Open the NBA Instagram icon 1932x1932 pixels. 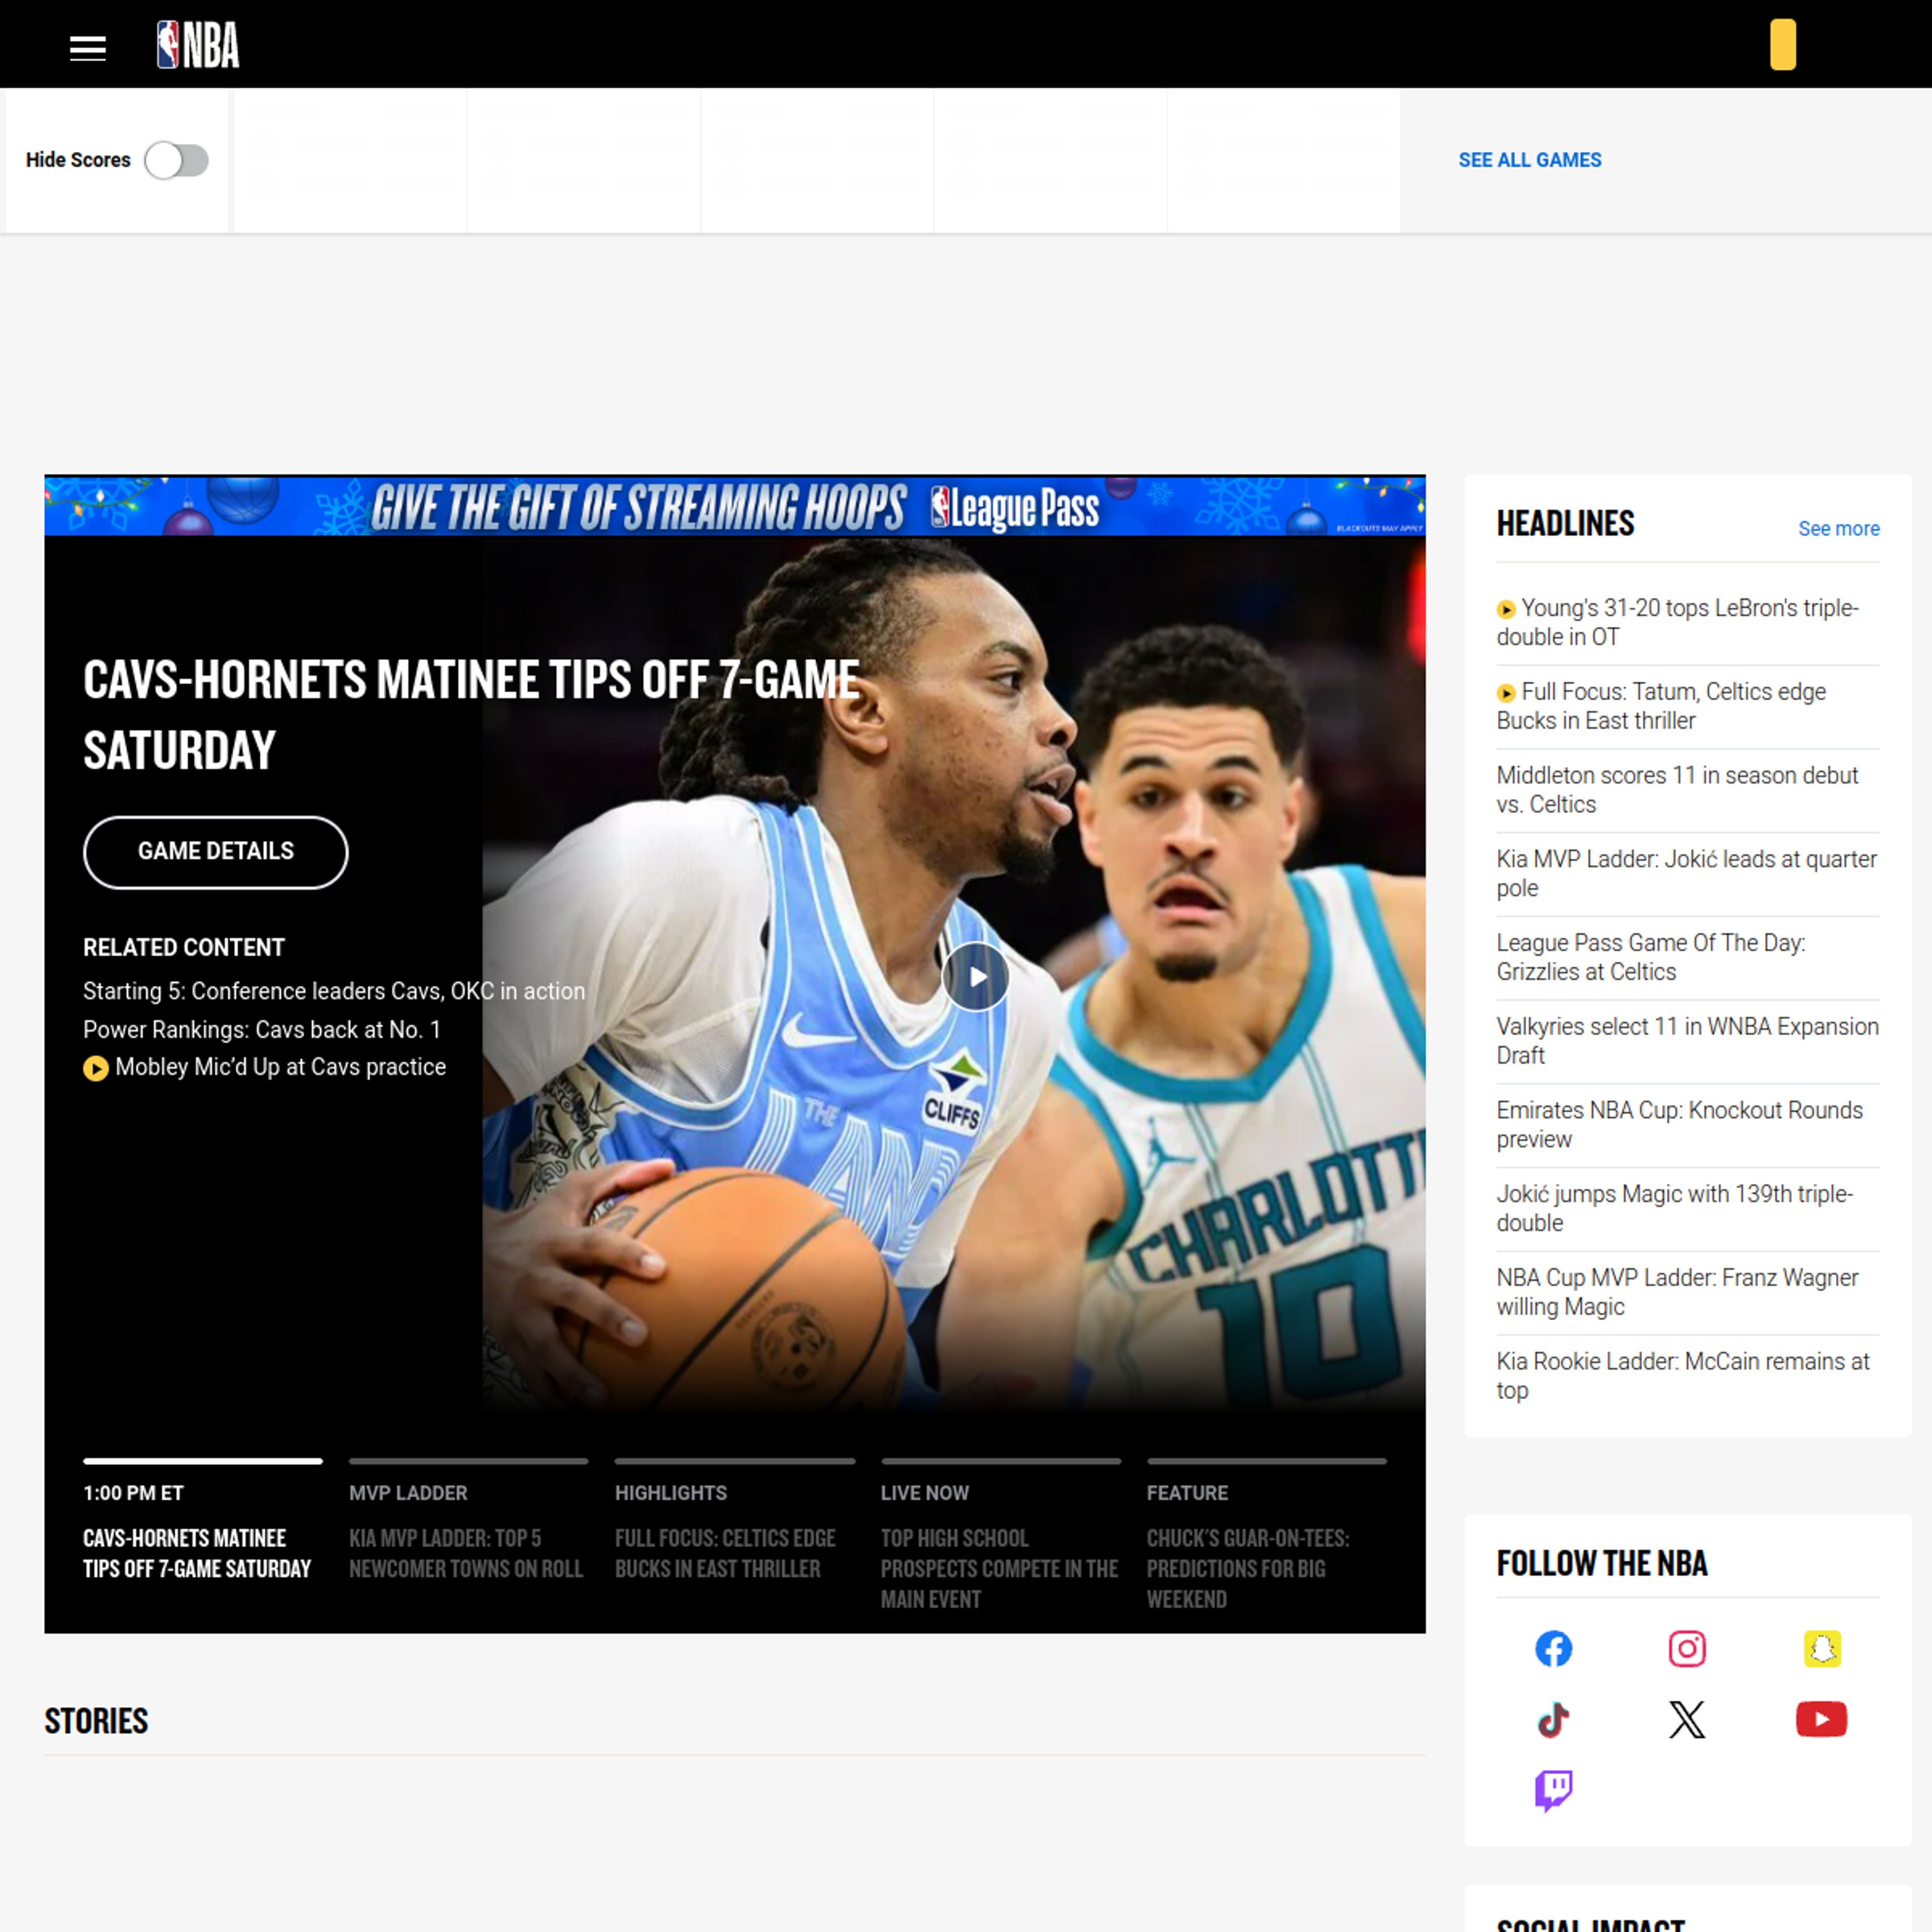coord(1686,1648)
